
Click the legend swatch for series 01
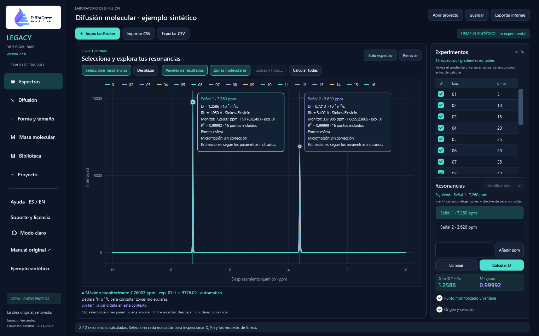point(108,85)
